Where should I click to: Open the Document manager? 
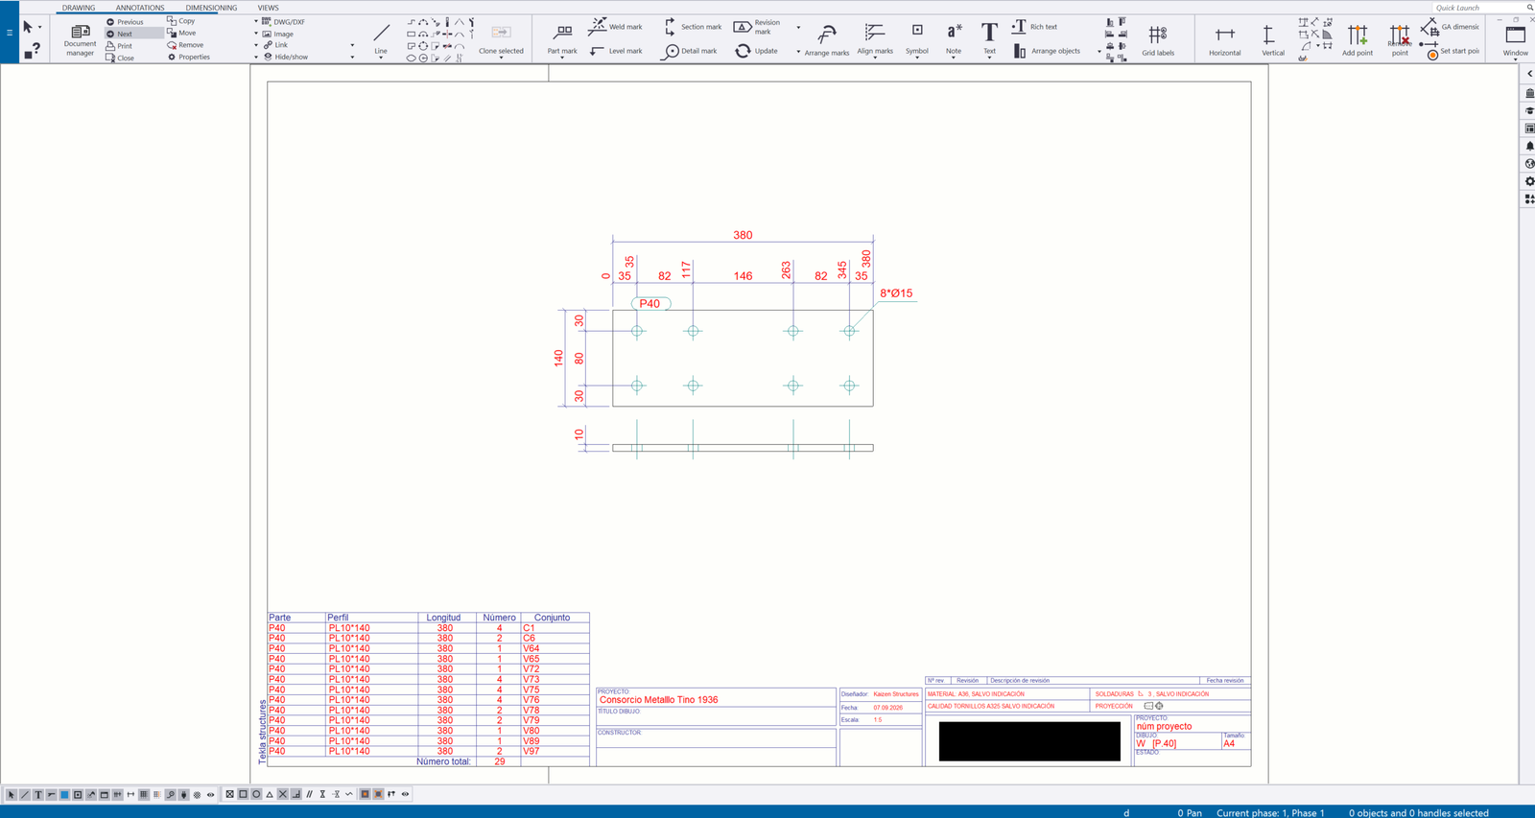coord(80,39)
